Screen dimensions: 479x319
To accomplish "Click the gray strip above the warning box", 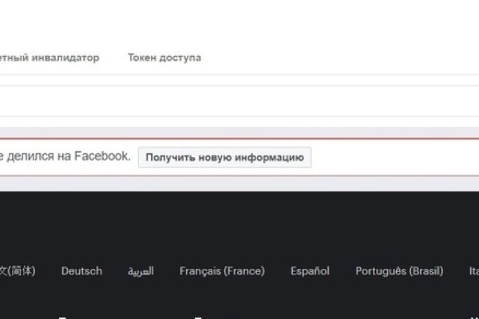I will coord(239,132).
